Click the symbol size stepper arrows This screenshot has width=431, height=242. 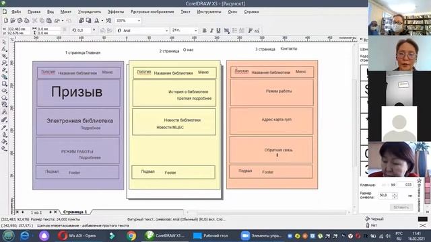pyautogui.click(x=395, y=196)
